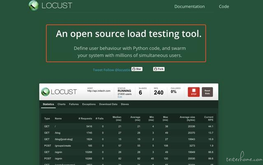263x165 pixels.
Task: Click the 0% failures value
Action: tap(173, 92)
